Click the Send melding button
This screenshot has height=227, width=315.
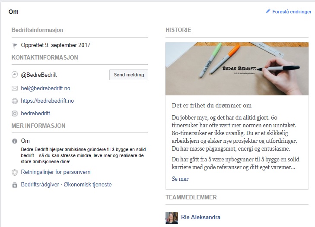click(x=129, y=75)
